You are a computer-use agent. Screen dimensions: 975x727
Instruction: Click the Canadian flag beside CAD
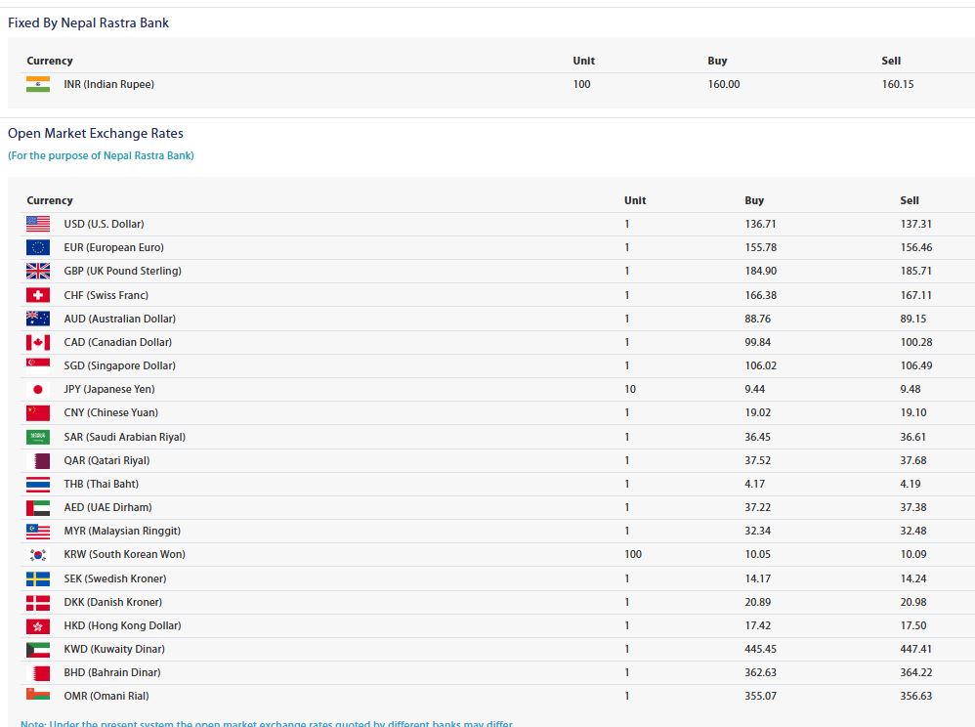38,342
